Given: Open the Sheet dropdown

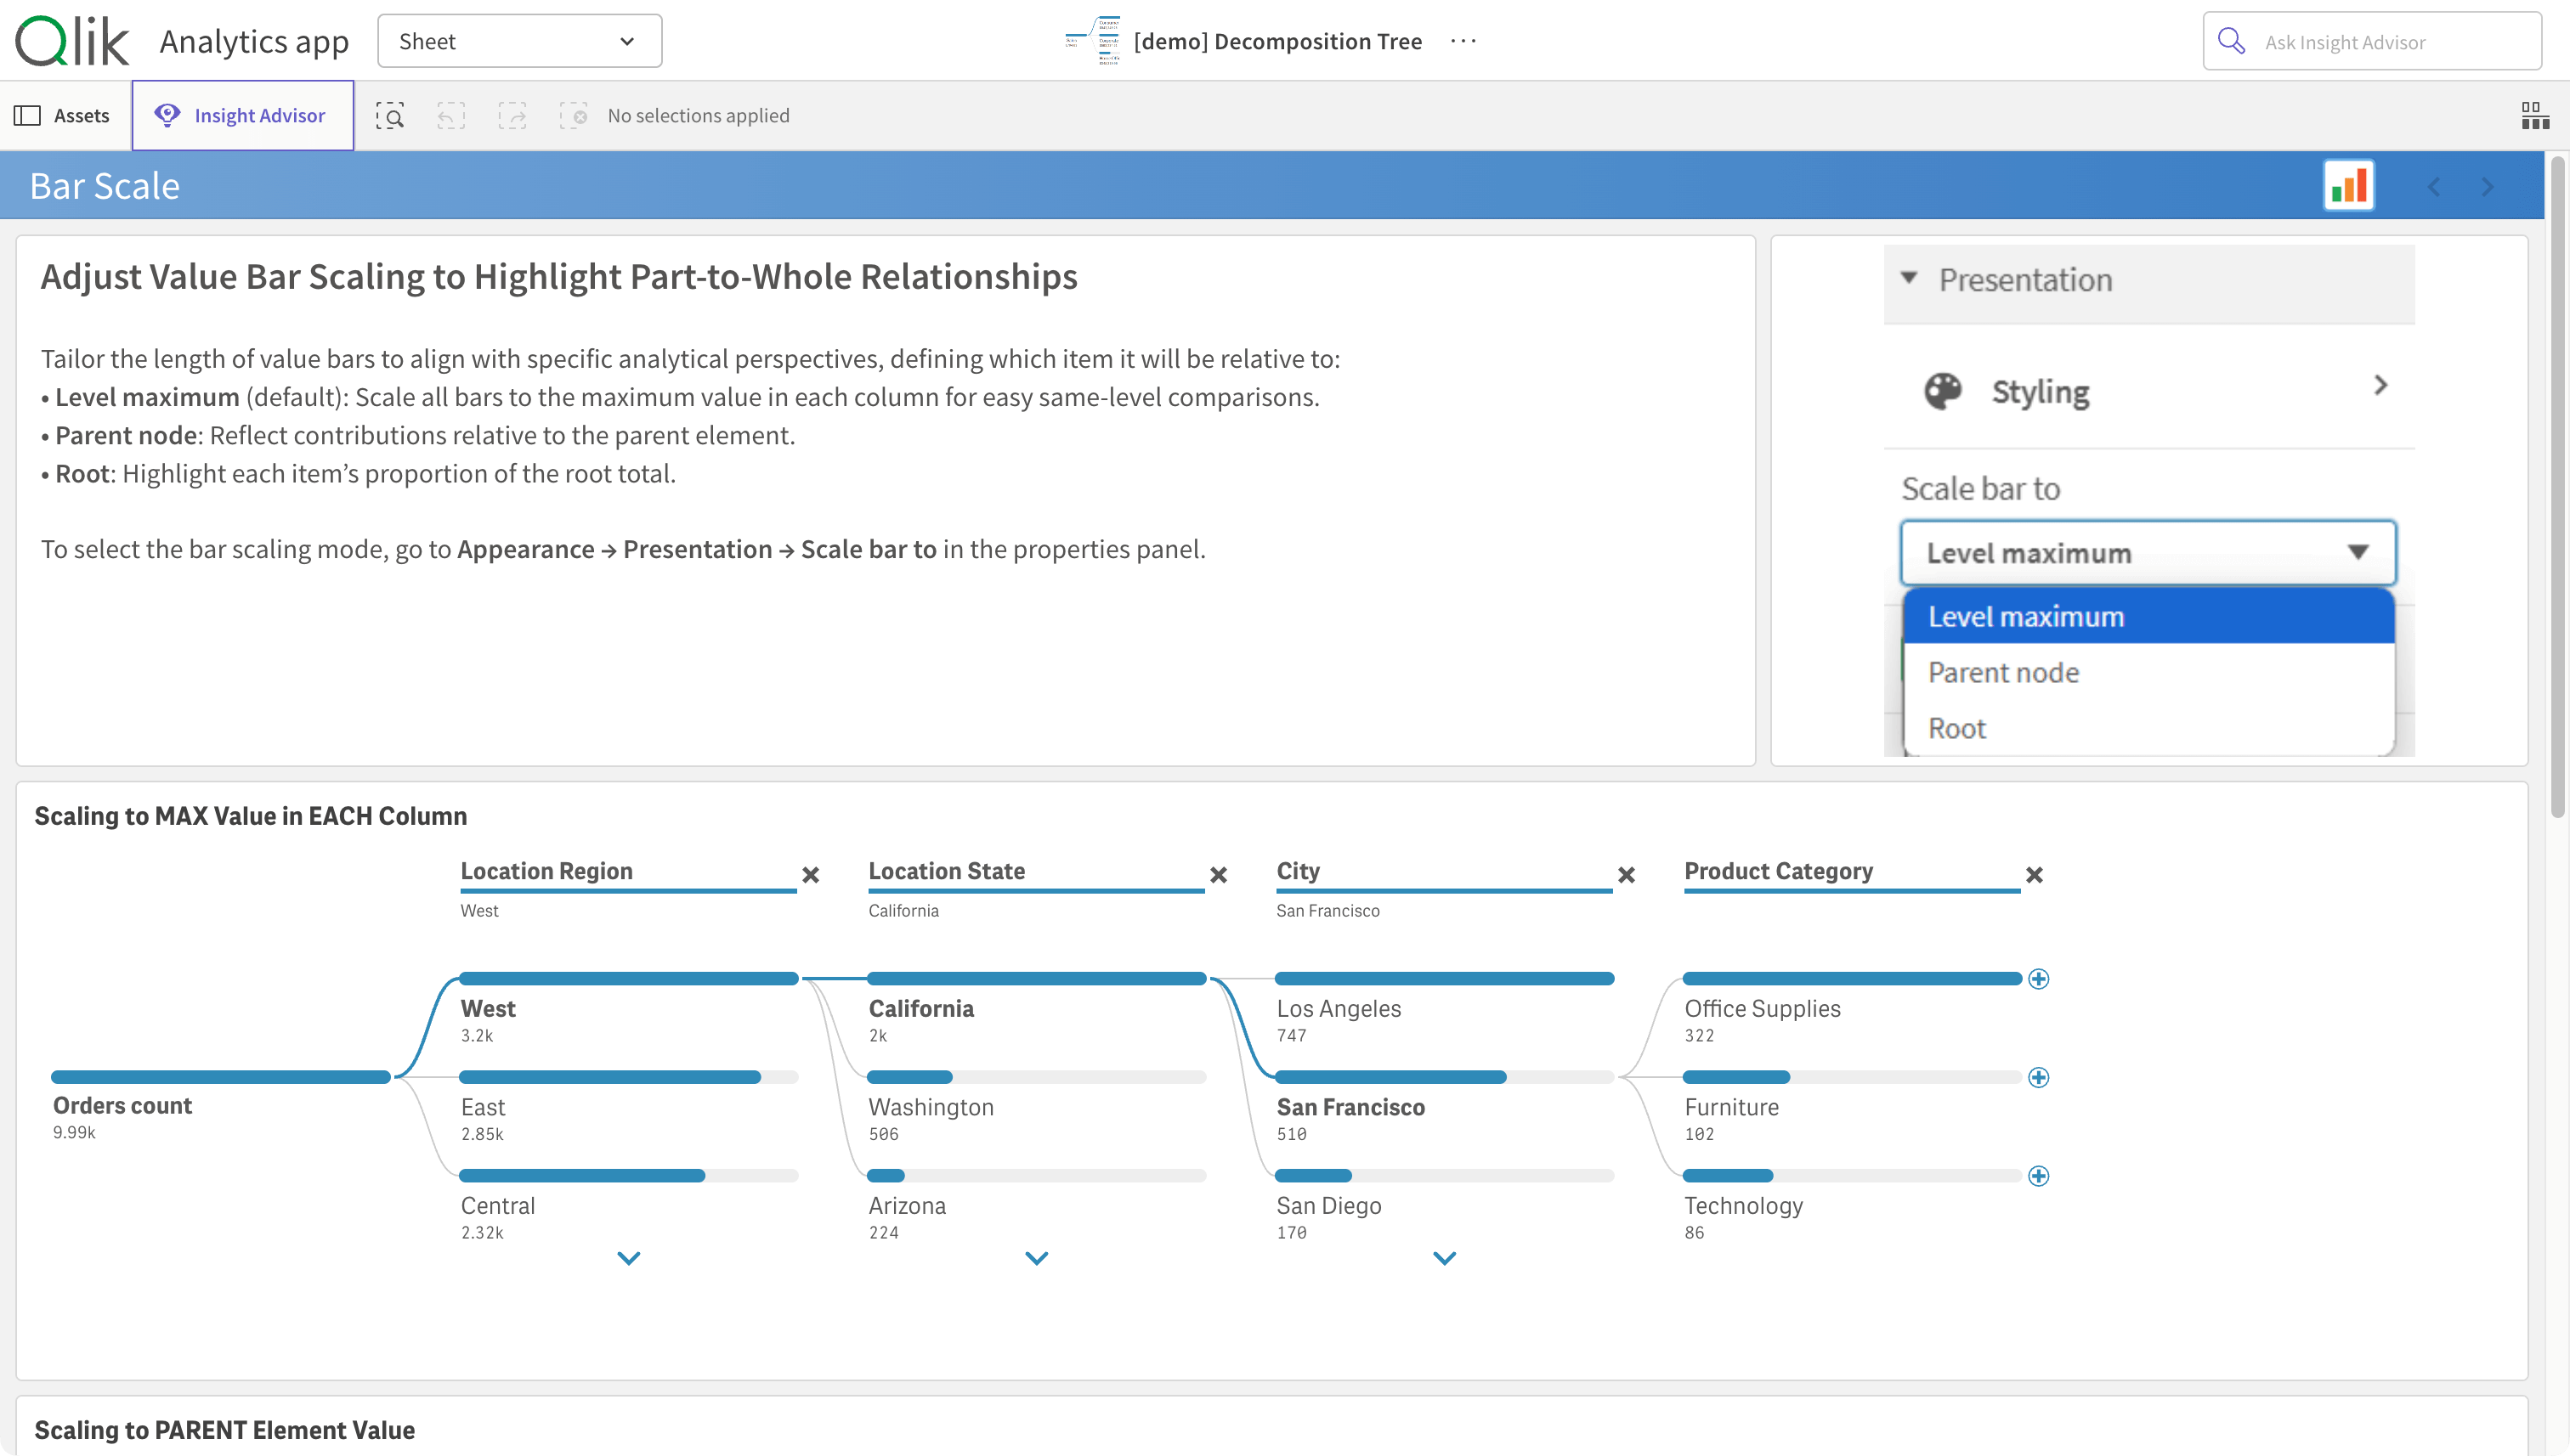Looking at the screenshot, I should (x=519, y=42).
